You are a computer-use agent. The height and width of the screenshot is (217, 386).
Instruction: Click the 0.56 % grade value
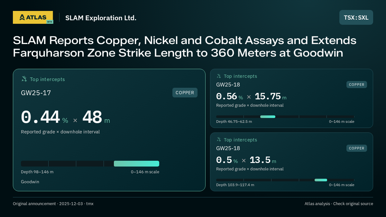pos(229,96)
